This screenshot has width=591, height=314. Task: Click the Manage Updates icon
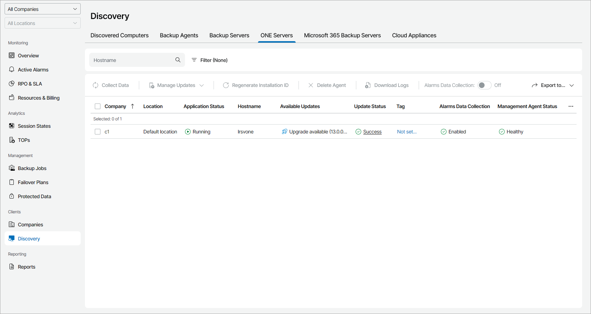(152, 85)
